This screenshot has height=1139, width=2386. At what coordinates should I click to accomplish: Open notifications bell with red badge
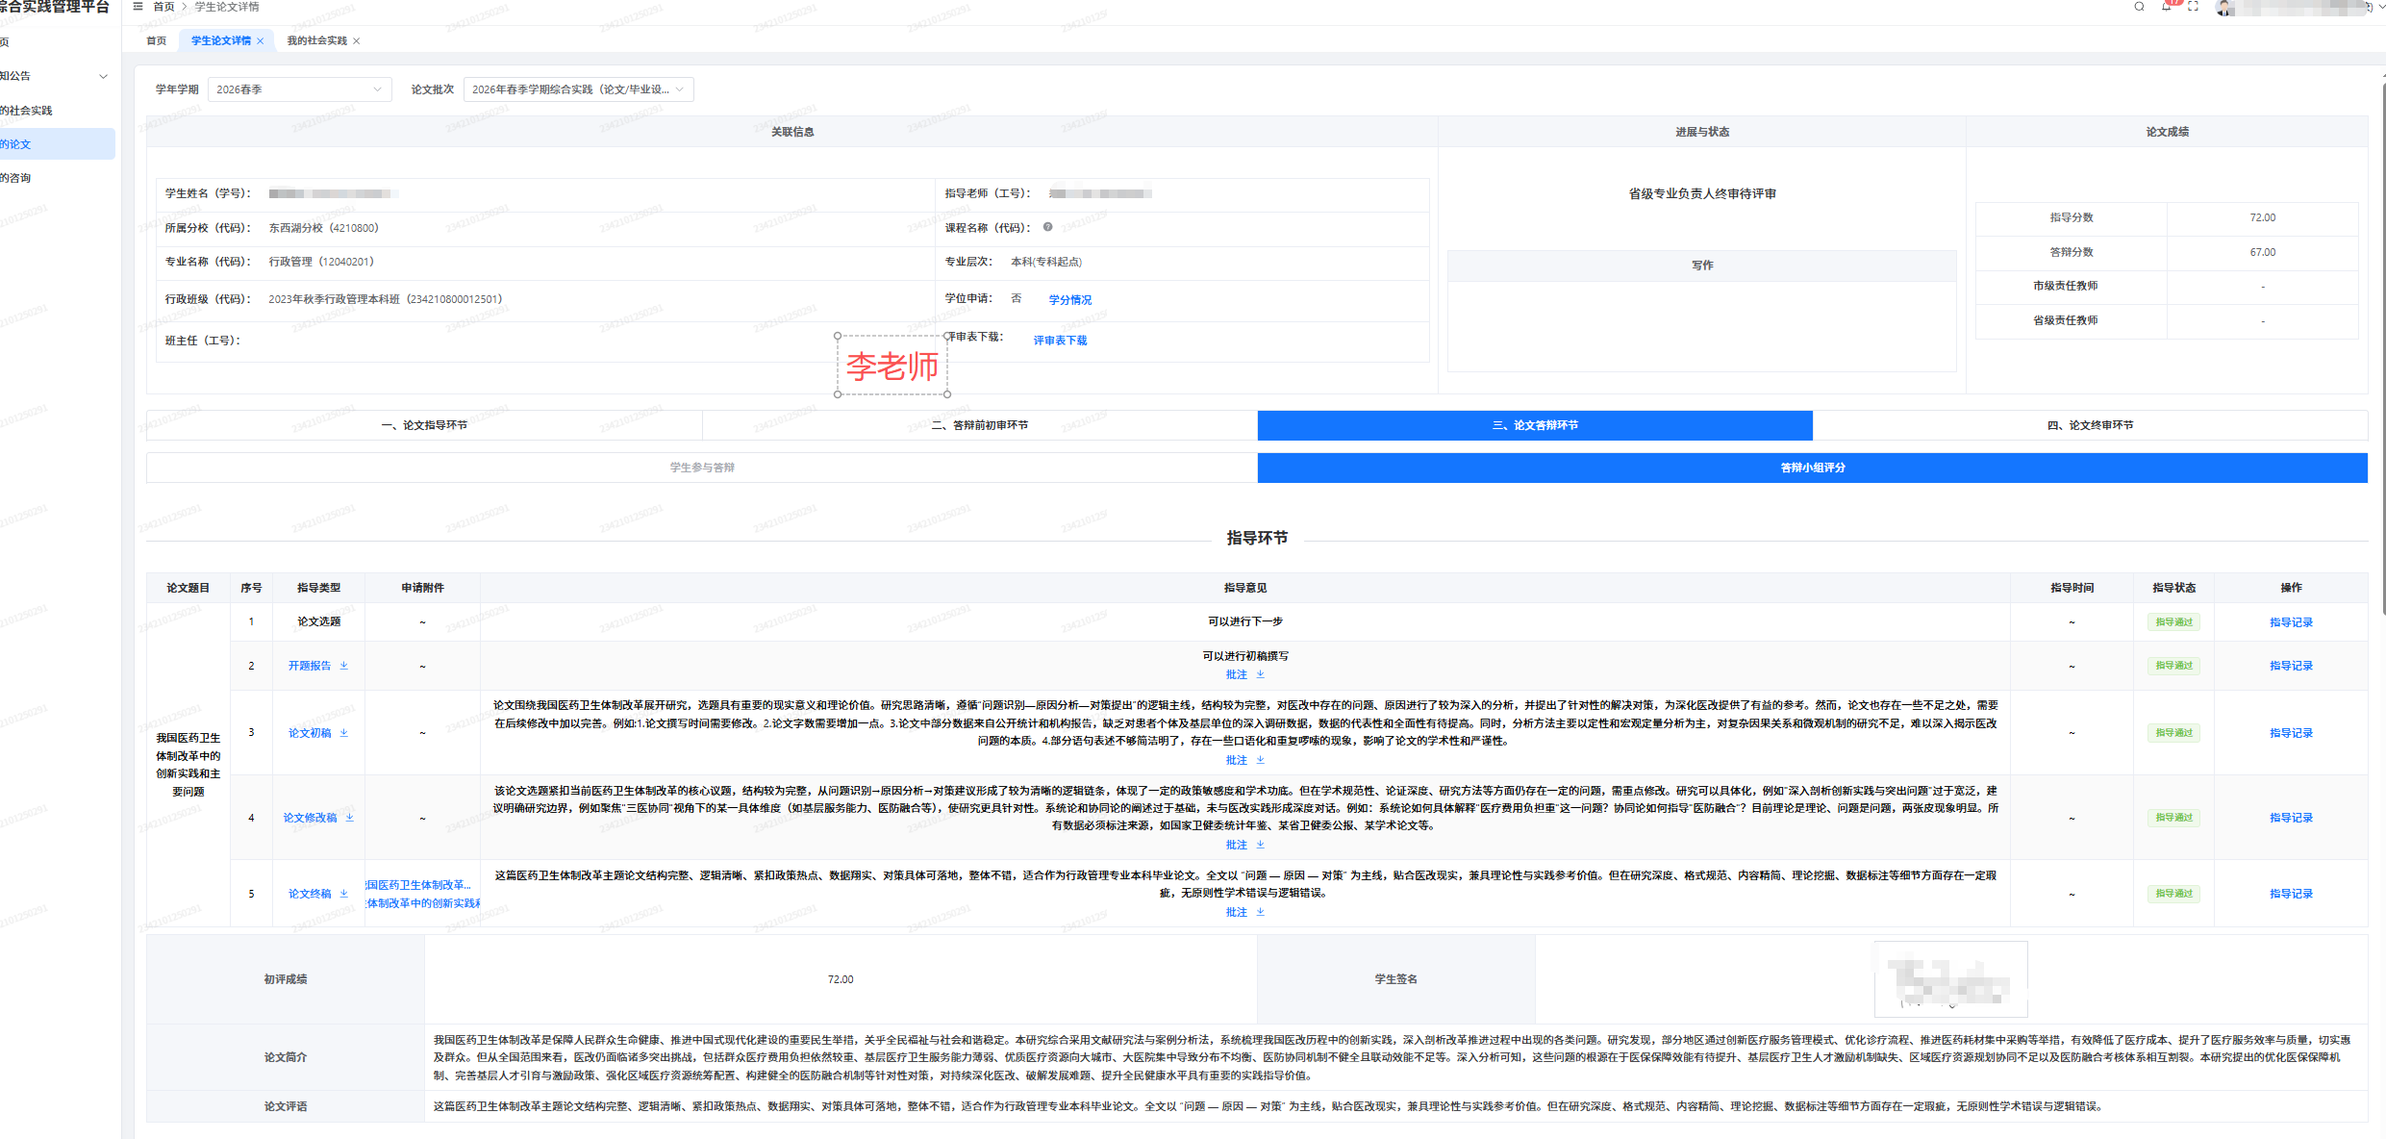(x=2166, y=7)
